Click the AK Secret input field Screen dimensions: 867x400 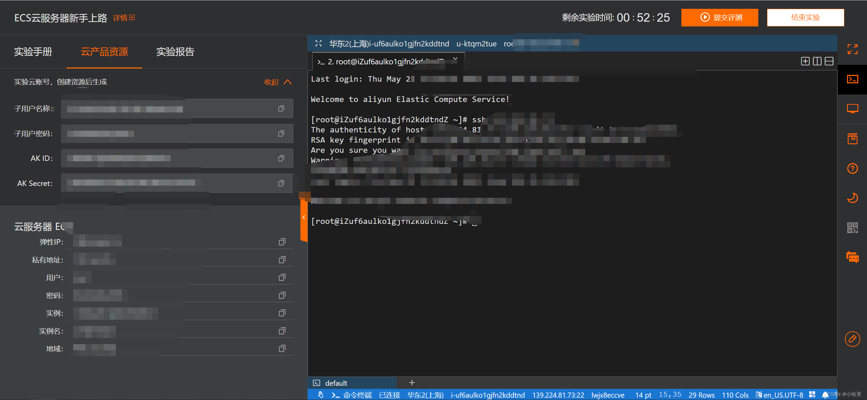point(177,183)
